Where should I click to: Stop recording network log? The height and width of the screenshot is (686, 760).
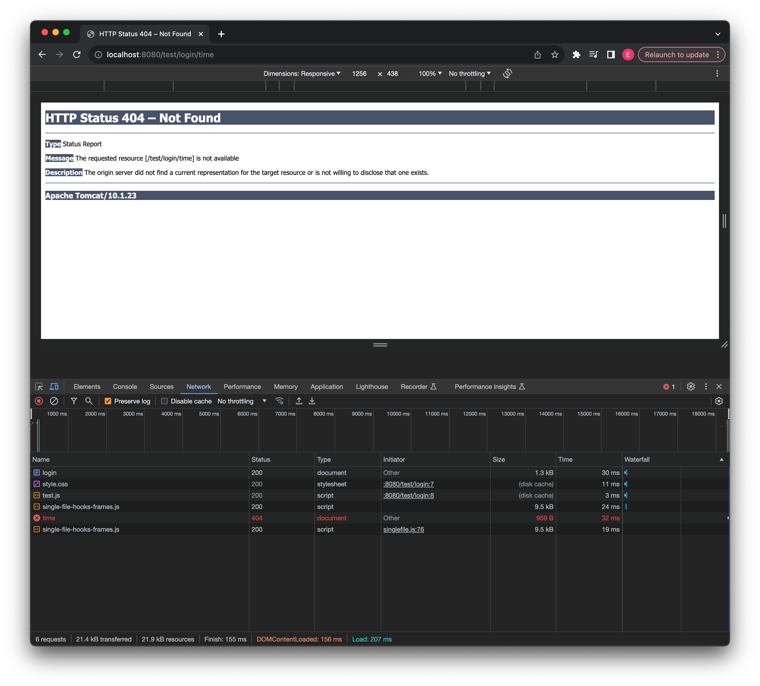[x=39, y=401]
